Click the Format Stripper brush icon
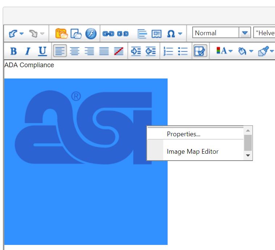Image resolution: width=275 pixels, height=250 pixels. point(263,51)
